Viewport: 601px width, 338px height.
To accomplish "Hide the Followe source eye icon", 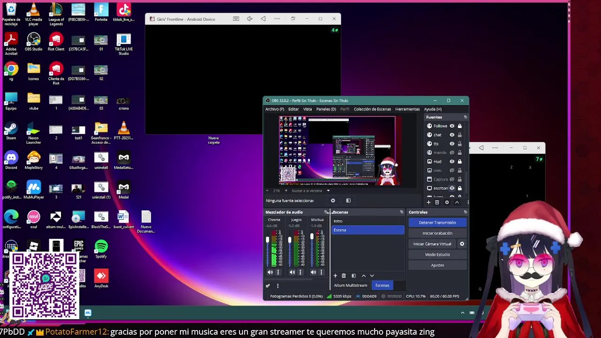I will pos(452,126).
